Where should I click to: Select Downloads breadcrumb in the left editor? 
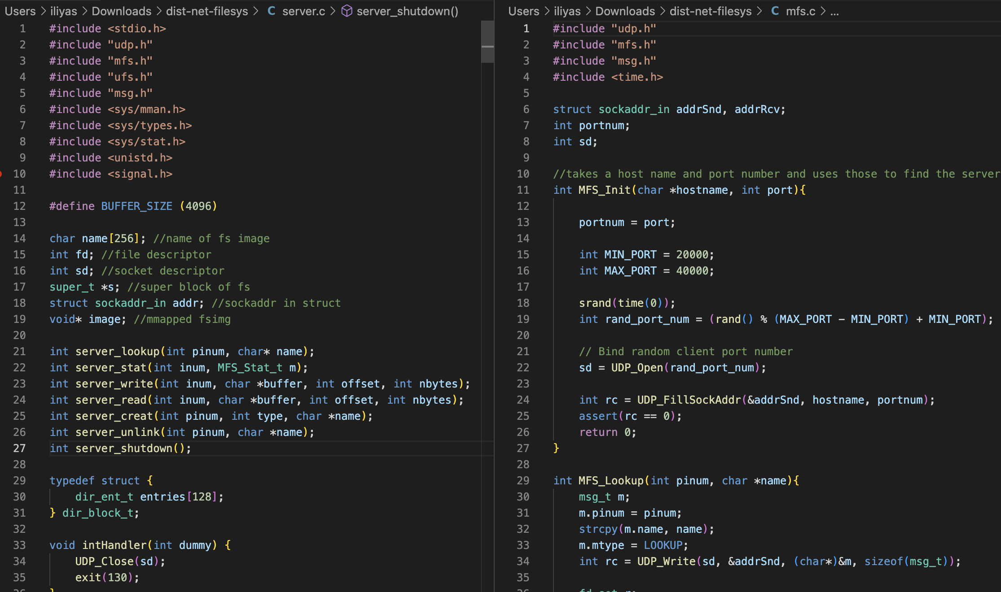(x=122, y=11)
